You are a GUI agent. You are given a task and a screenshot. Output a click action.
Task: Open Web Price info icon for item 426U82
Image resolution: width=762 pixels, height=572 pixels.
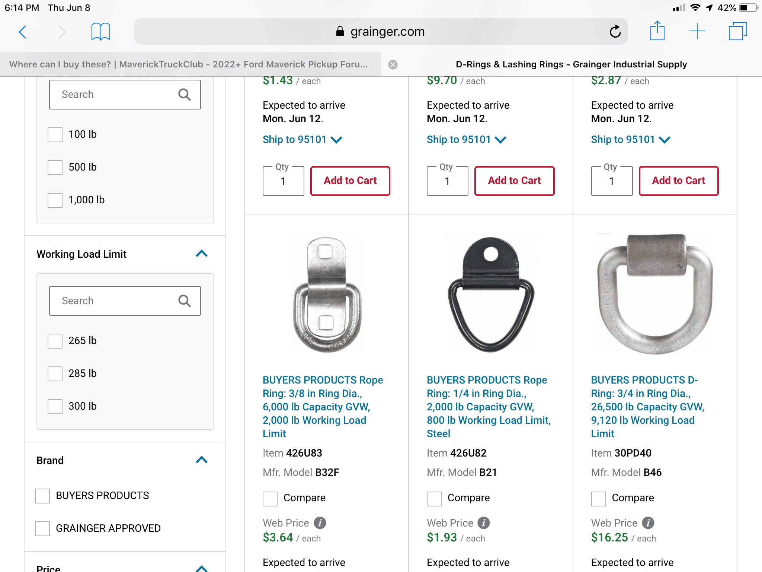click(484, 523)
